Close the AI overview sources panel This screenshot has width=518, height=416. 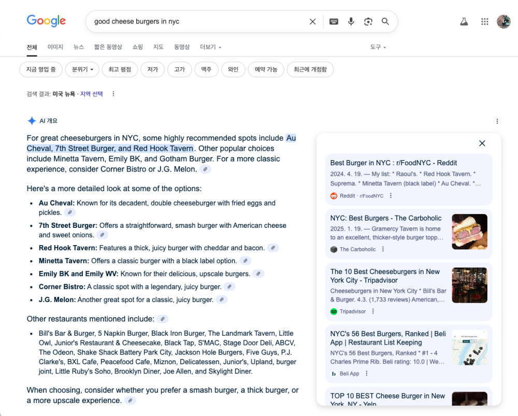482,144
